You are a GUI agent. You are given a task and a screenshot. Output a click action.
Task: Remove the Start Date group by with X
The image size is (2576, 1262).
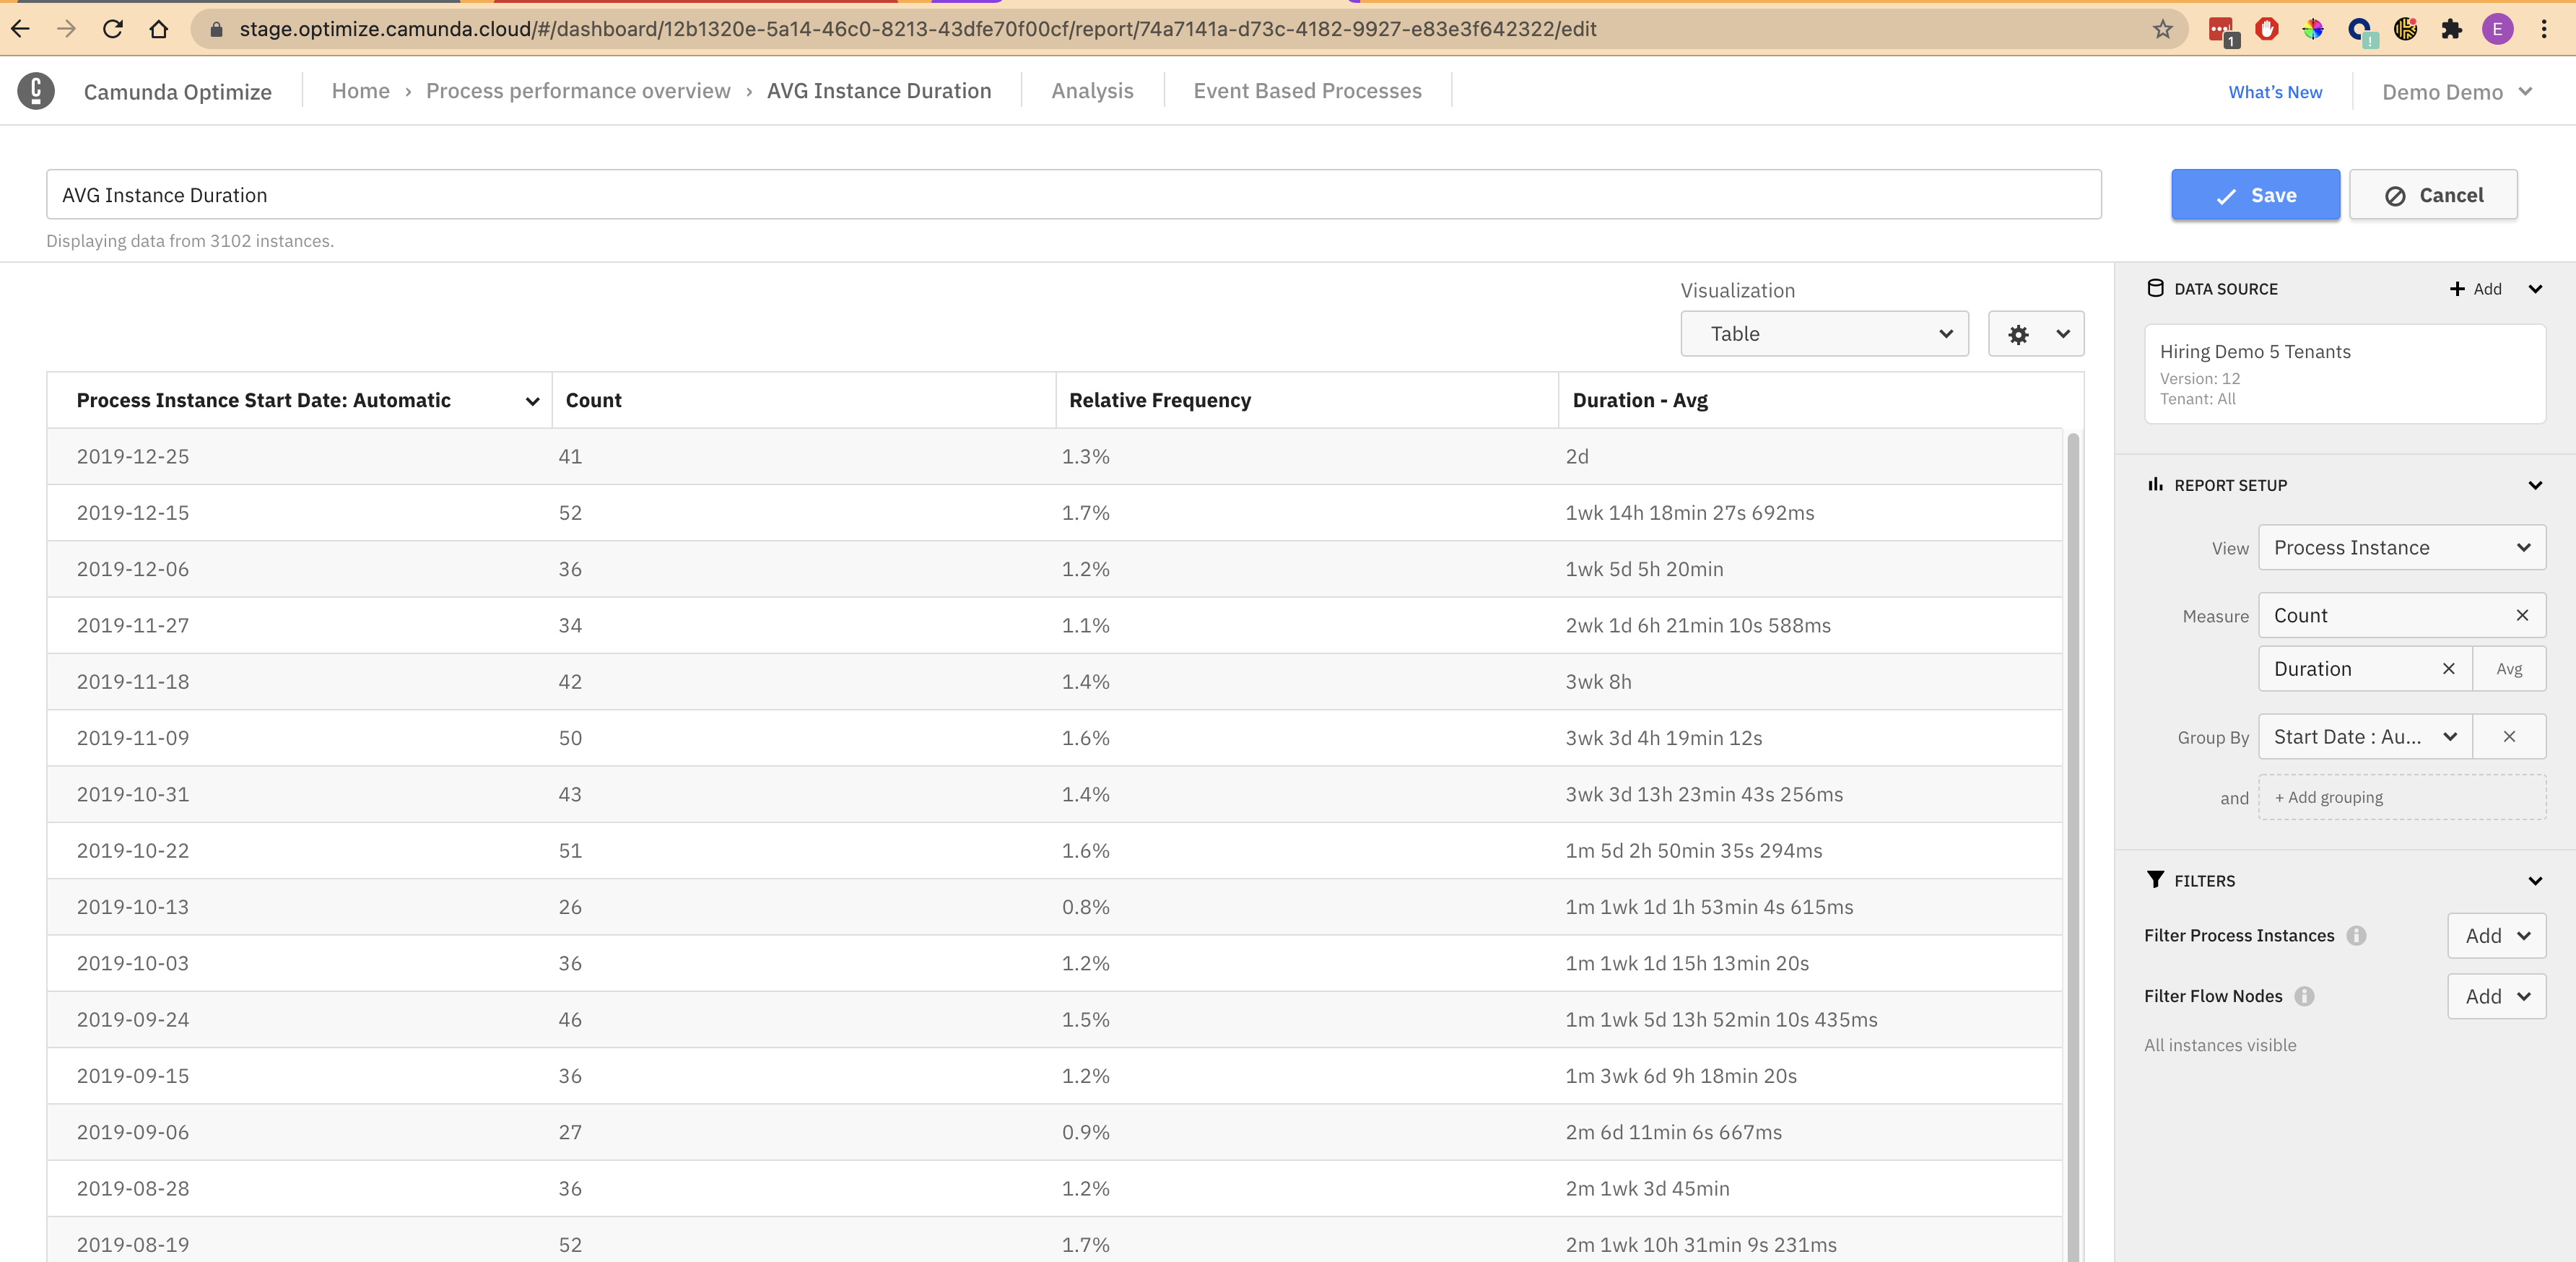2508,736
